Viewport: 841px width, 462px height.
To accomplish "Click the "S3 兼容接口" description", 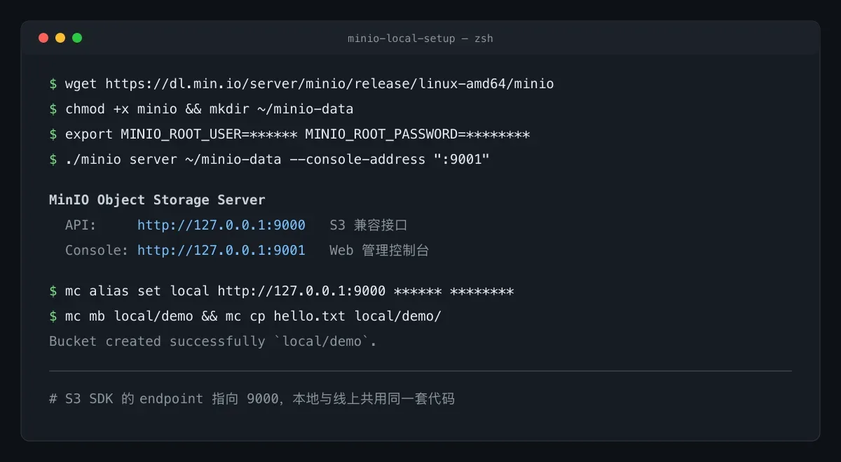I will click(x=369, y=225).
